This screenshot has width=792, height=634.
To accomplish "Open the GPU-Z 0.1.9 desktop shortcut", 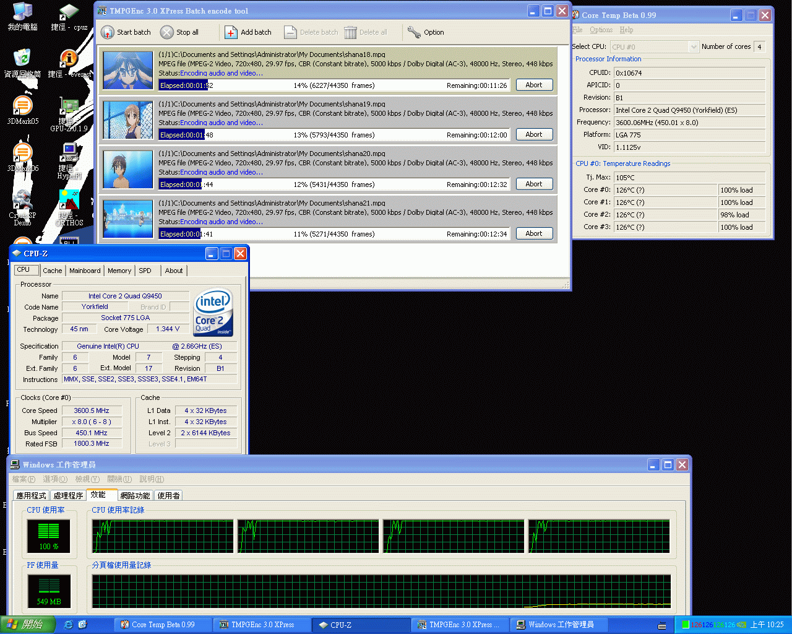I will 69,115.
